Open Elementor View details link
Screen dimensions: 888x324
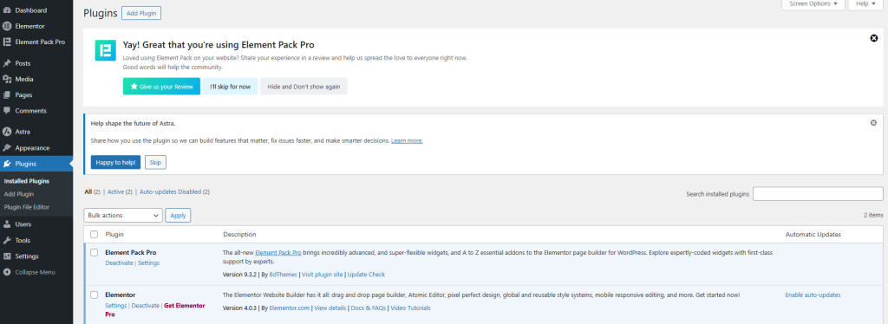[x=330, y=308]
